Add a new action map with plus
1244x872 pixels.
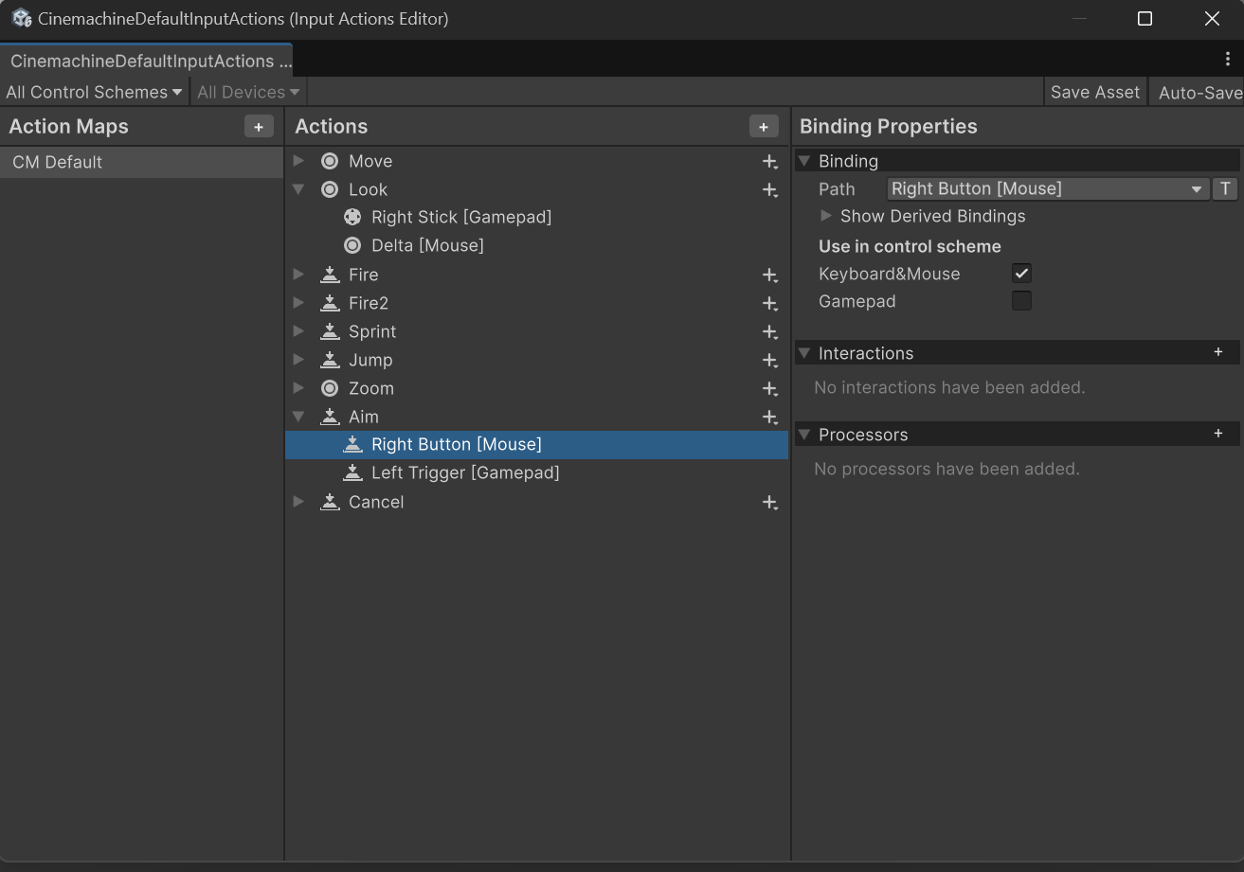tap(259, 127)
